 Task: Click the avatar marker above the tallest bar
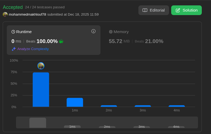click(x=41, y=66)
